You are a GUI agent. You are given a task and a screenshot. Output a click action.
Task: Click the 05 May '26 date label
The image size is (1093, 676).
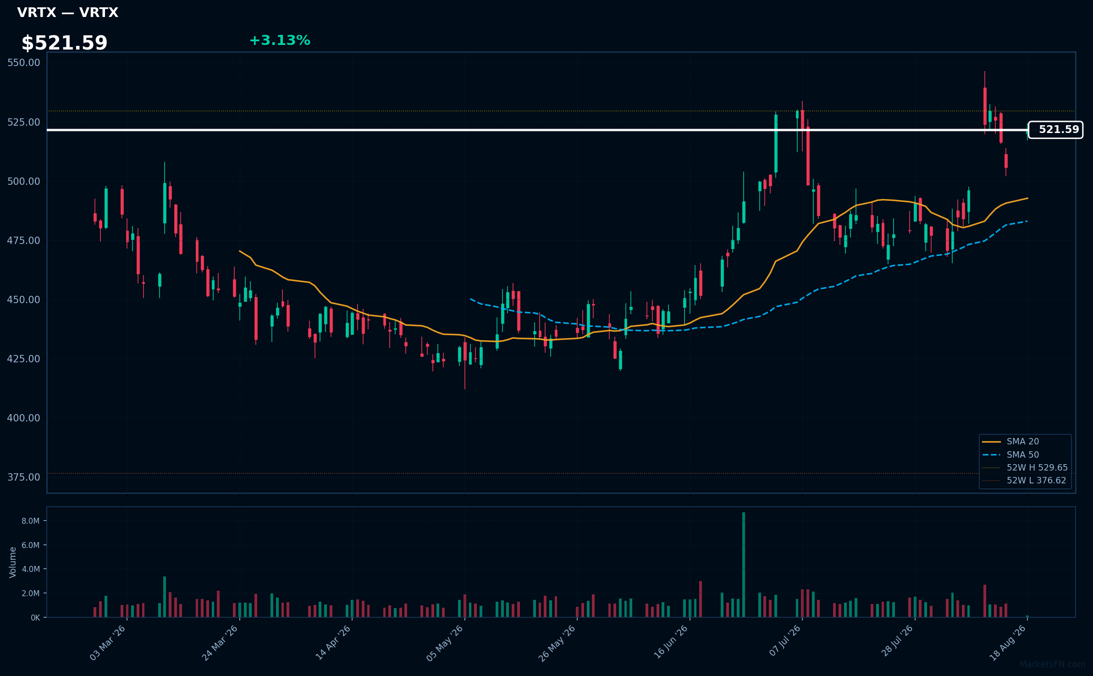tap(445, 643)
